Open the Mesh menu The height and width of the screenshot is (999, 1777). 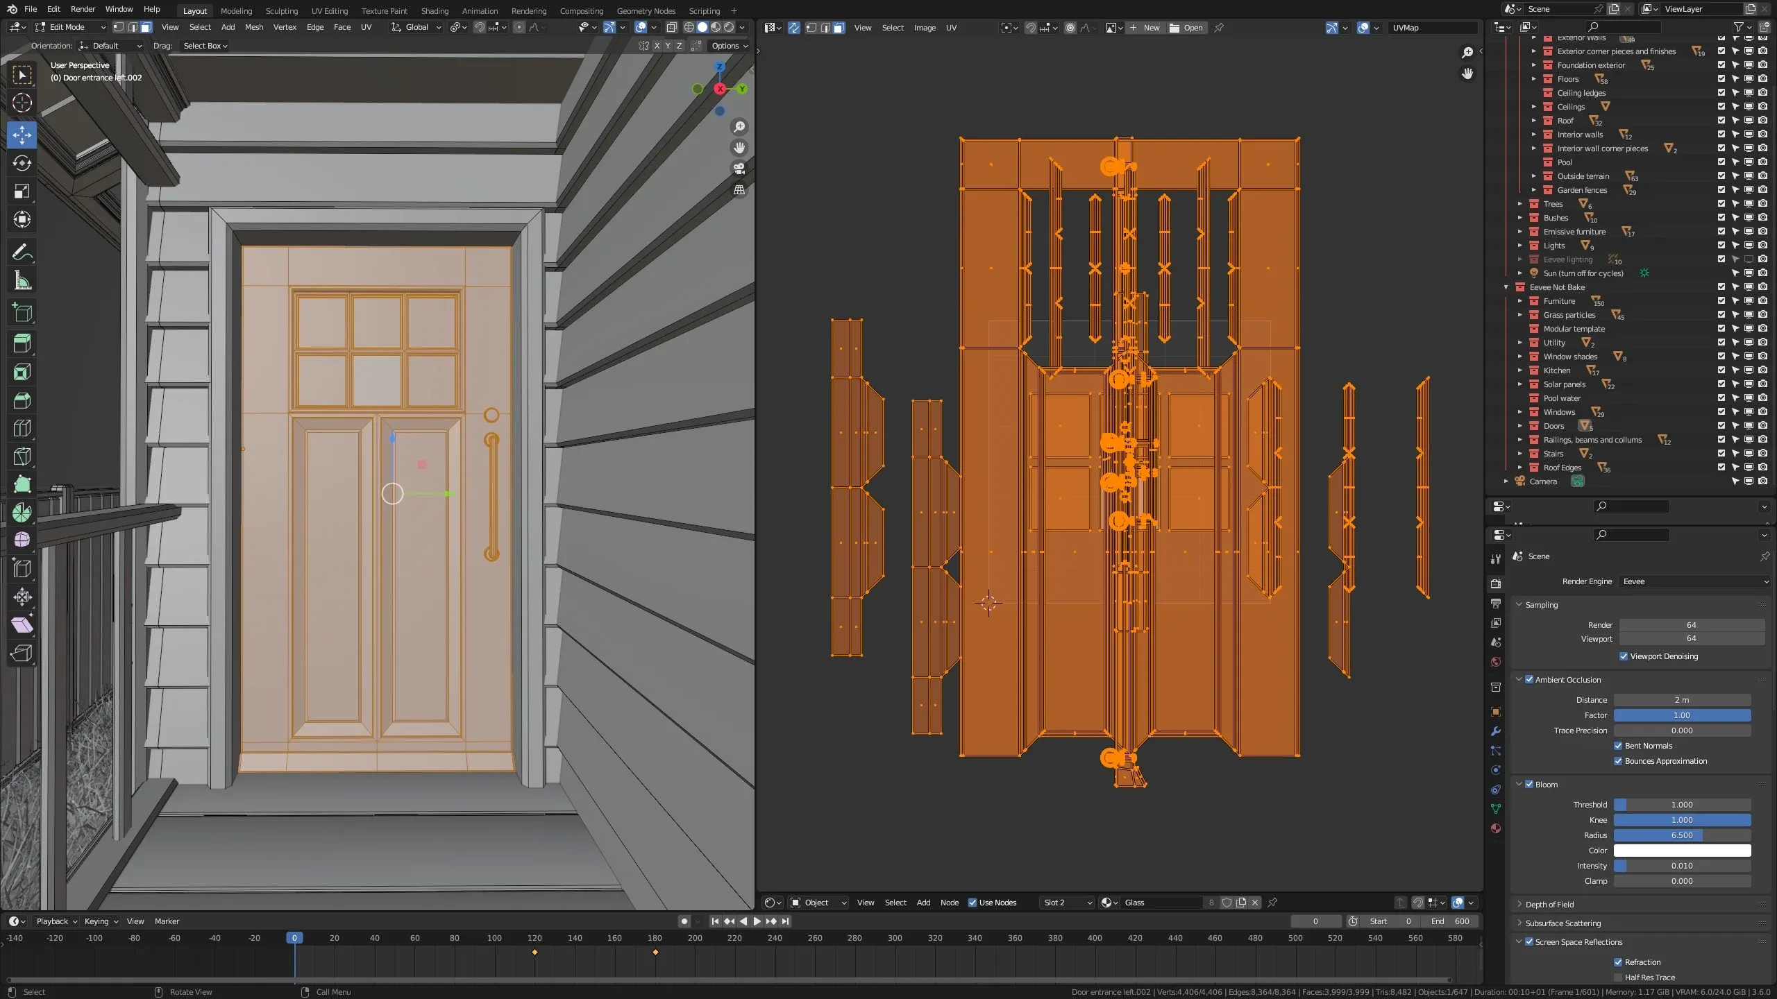[253, 27]
